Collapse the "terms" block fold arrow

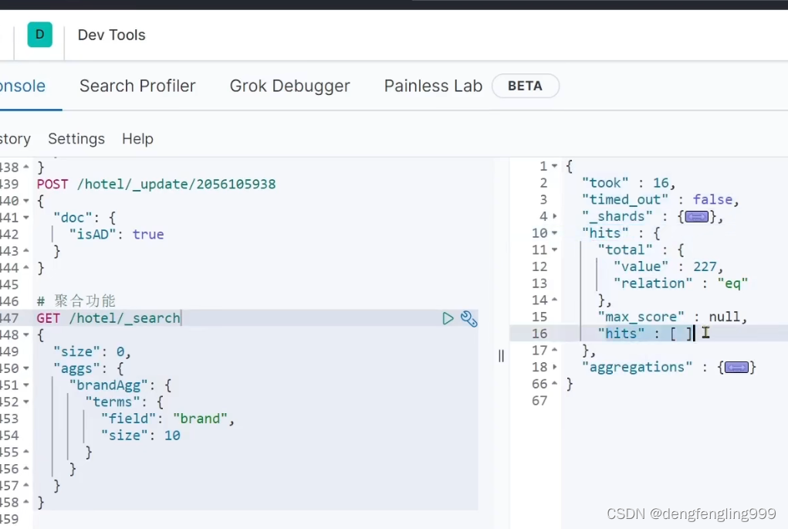(x=26, y=402)
